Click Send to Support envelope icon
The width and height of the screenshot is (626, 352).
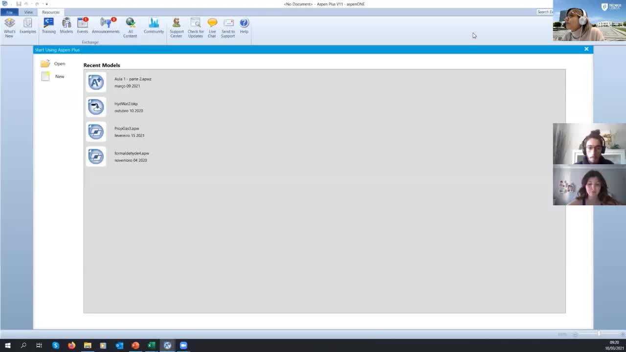pos(228,28)
